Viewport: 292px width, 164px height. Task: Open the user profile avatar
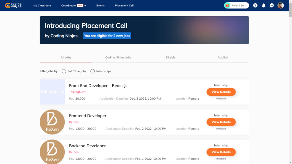(281, 5)
